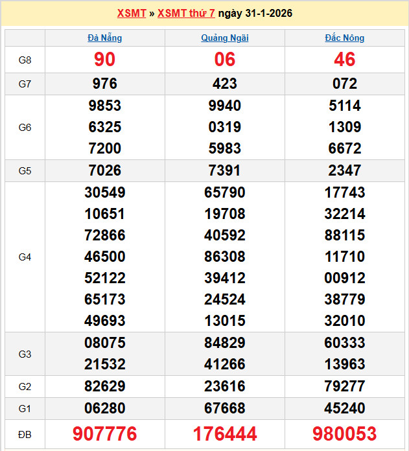
Task: Open the Quảng Ngãi province link
Action: [225, 38]
